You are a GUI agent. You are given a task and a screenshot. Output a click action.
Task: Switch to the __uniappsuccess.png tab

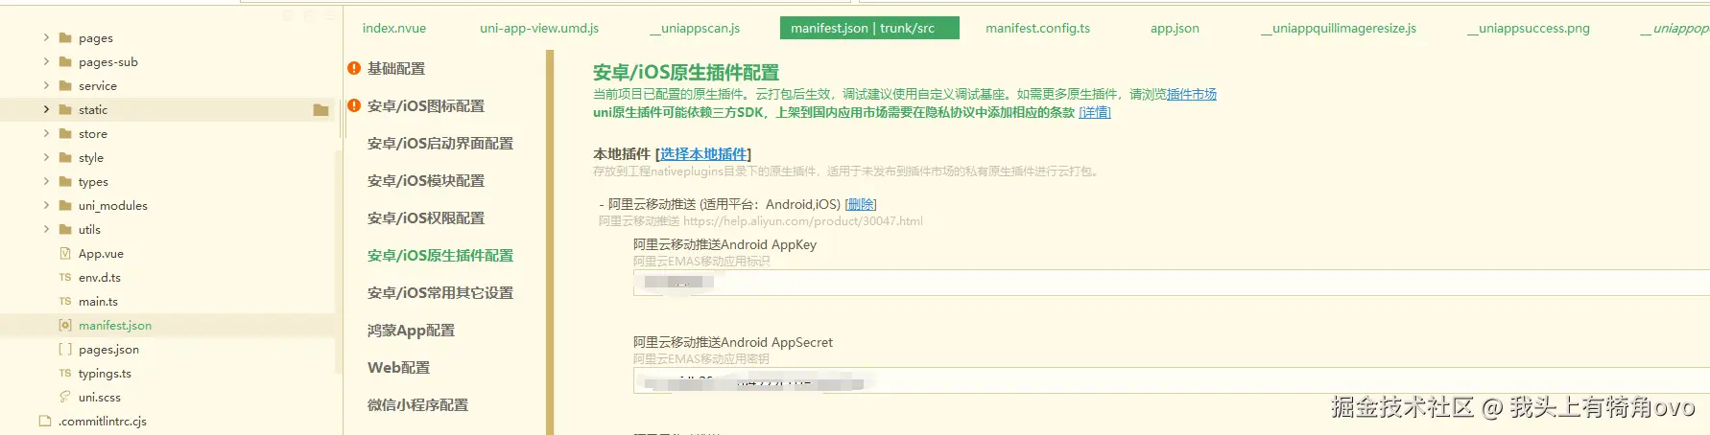(1529, 28)
